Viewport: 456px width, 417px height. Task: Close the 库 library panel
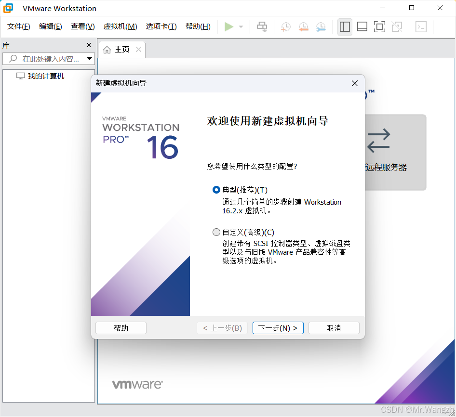tap(89, 45)
